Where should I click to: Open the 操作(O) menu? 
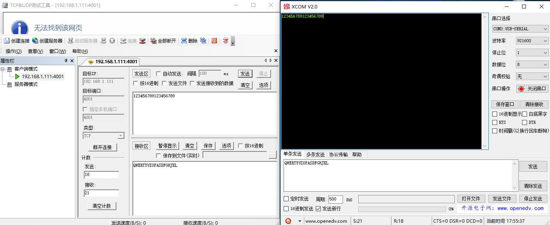13,51
